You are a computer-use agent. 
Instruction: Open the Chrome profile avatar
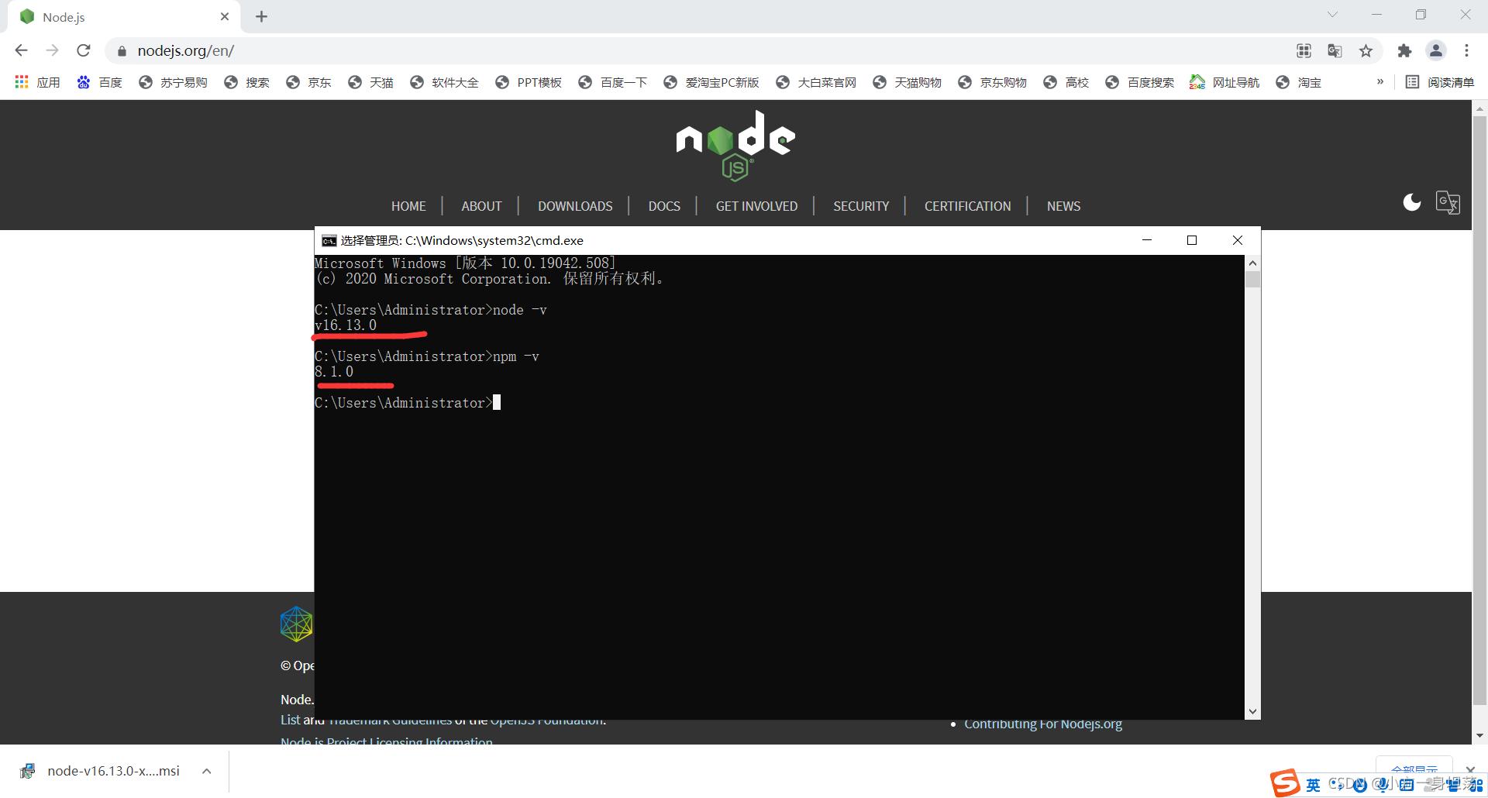pyautogui.click(x=1436, y=50)
